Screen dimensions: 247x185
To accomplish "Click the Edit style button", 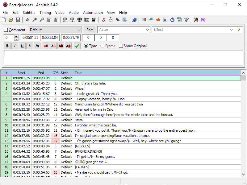I will [89, 30].
